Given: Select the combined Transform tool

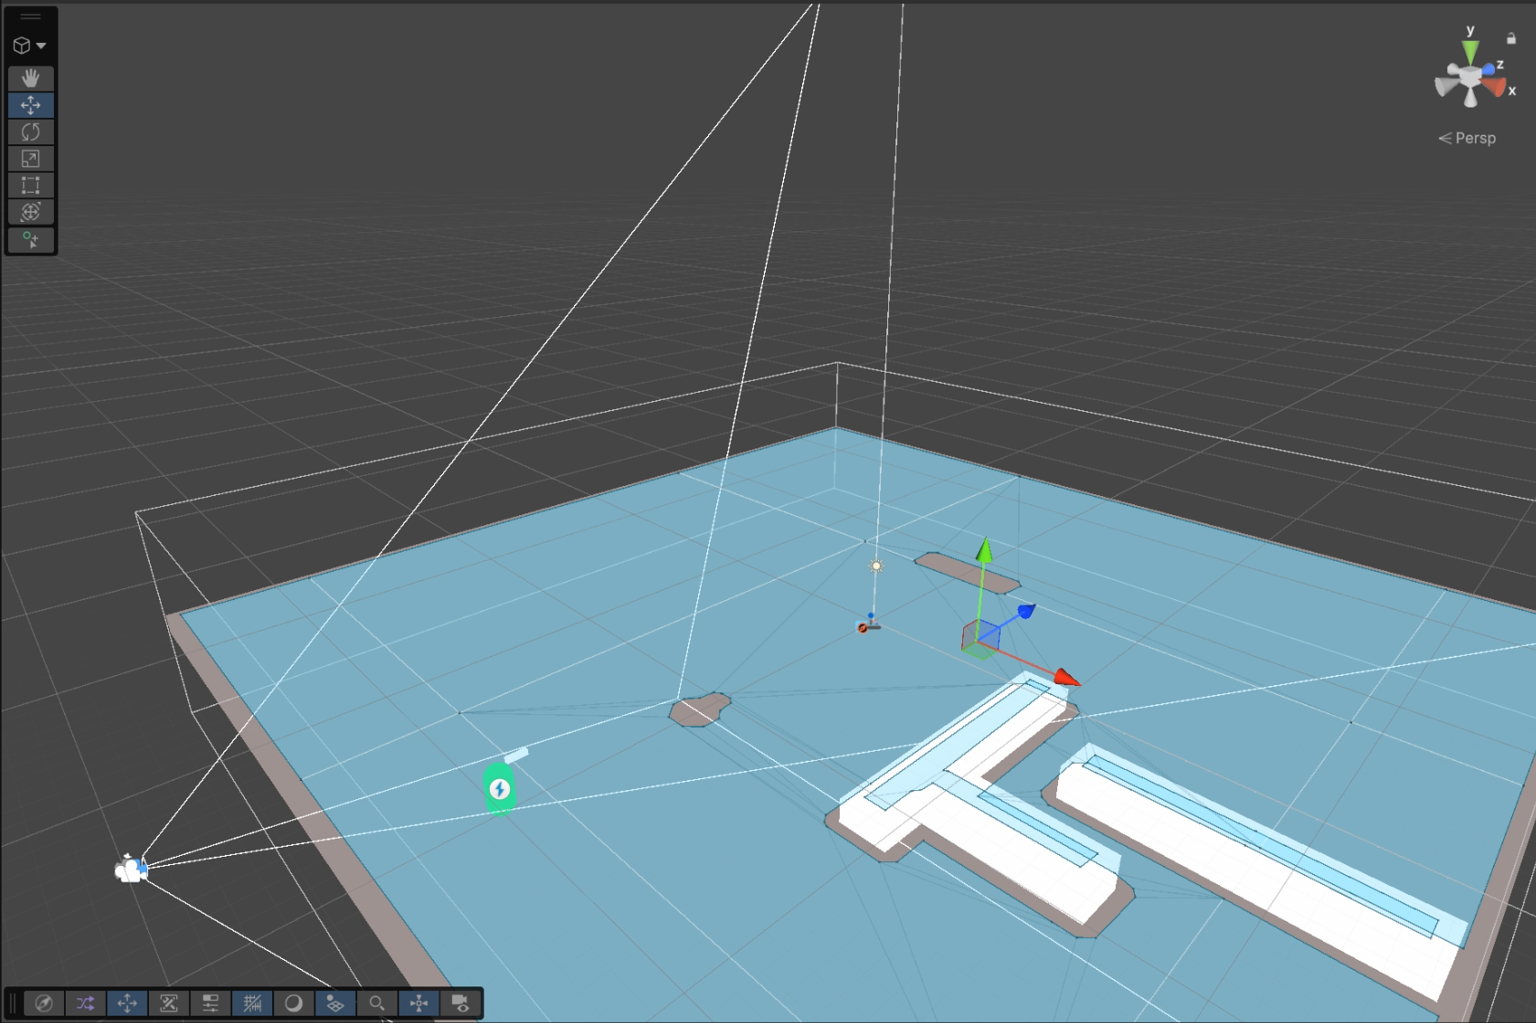Looking at the screenshot, I should [x=30, y=212].
